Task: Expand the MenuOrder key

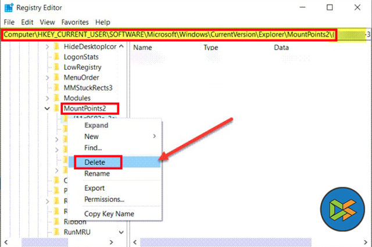Action: click(x=48, y=78)
